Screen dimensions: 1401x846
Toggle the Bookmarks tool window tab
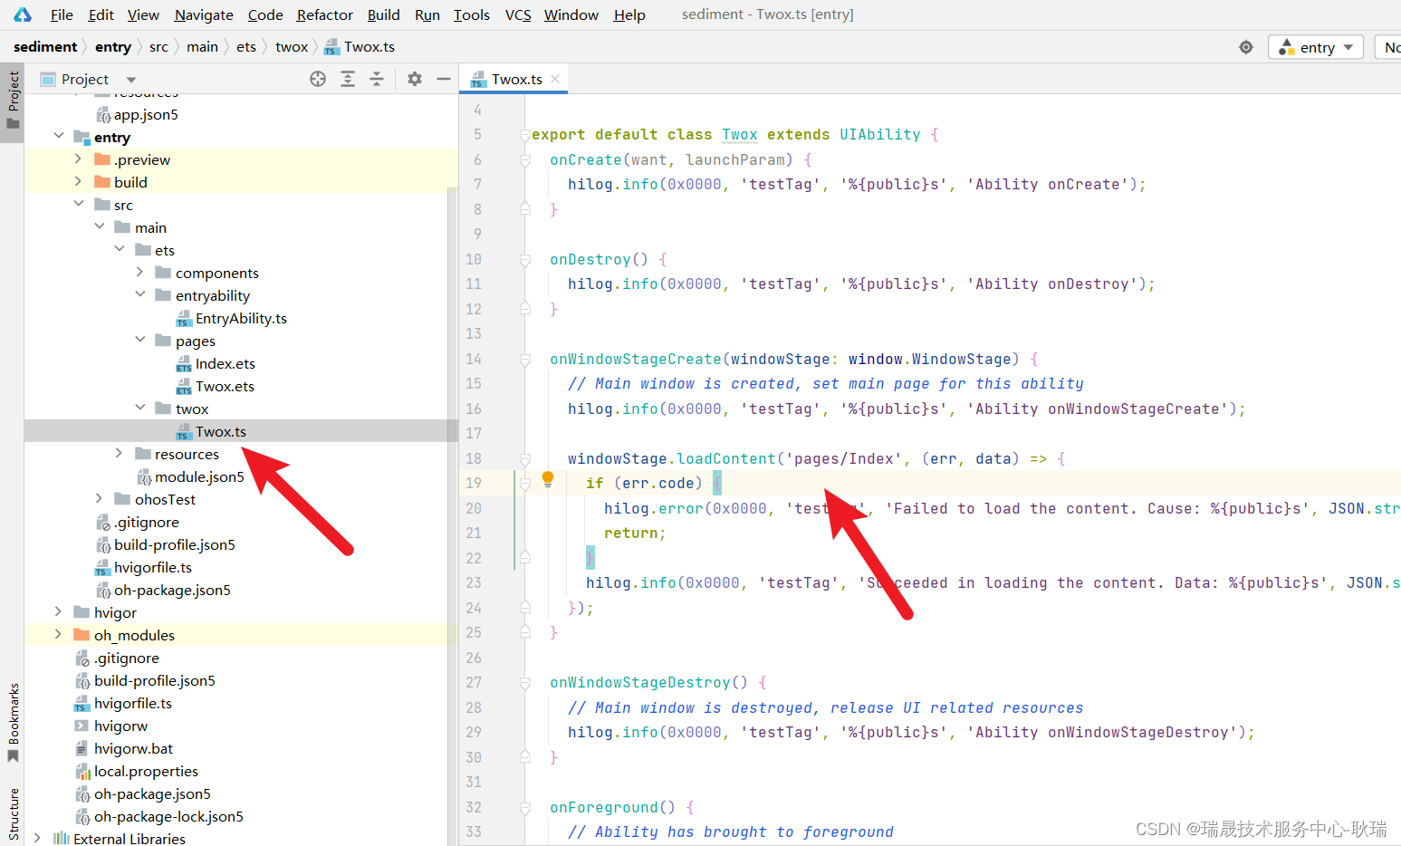13,723
